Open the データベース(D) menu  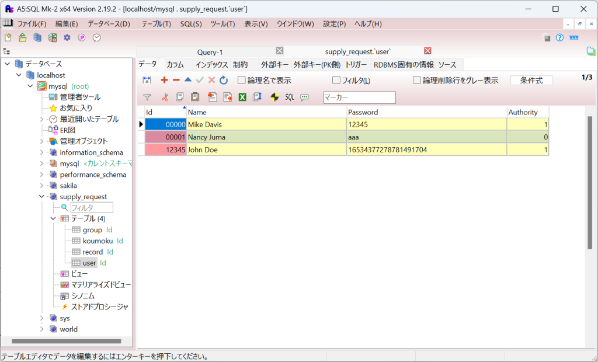109,24
